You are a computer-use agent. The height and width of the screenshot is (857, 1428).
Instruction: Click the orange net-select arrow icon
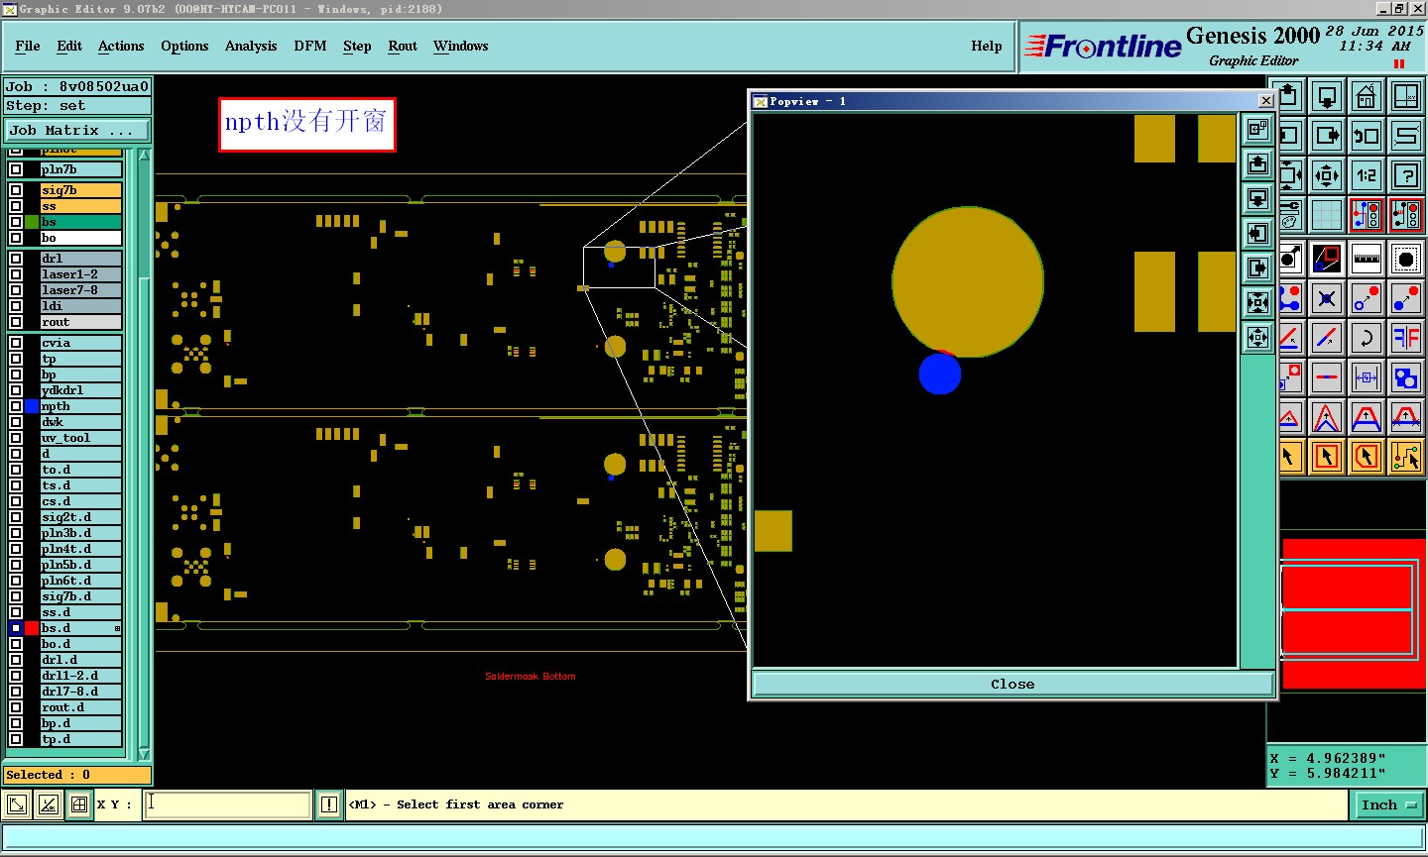[1406, 456]
